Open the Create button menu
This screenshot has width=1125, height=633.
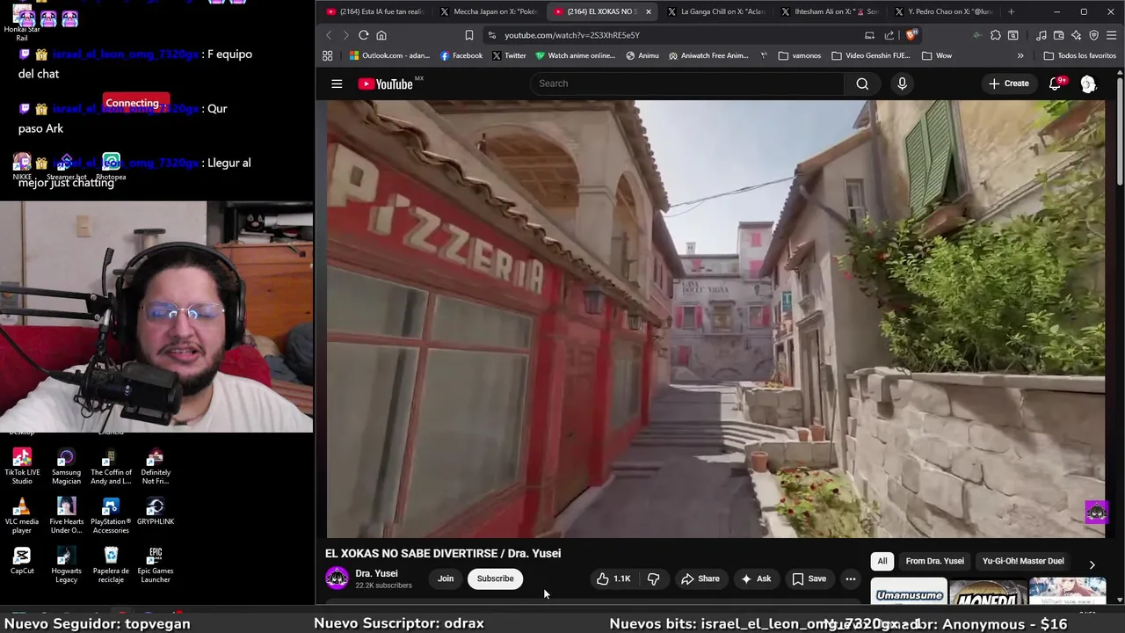click(x=1008, y=84)
